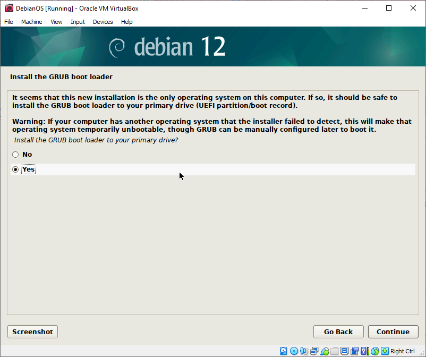Select the No radio button
Image resolution: width=426 pixels, height=357 pixels.
coord(15,155)
